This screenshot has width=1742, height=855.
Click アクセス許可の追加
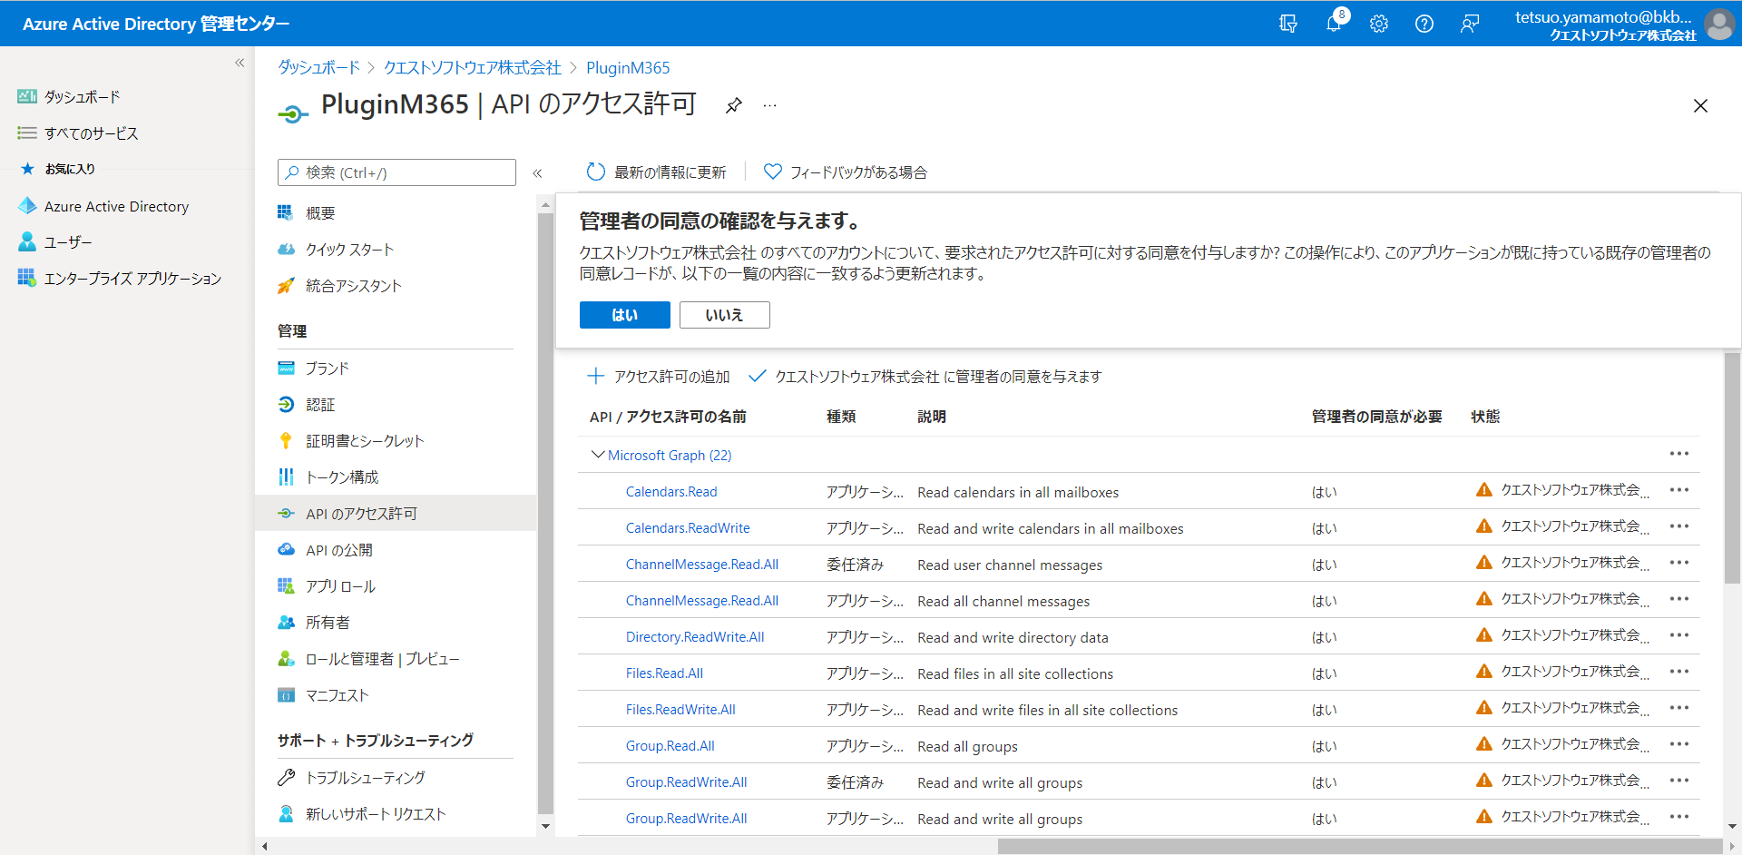pyautogui.click(x=659, y=376)
